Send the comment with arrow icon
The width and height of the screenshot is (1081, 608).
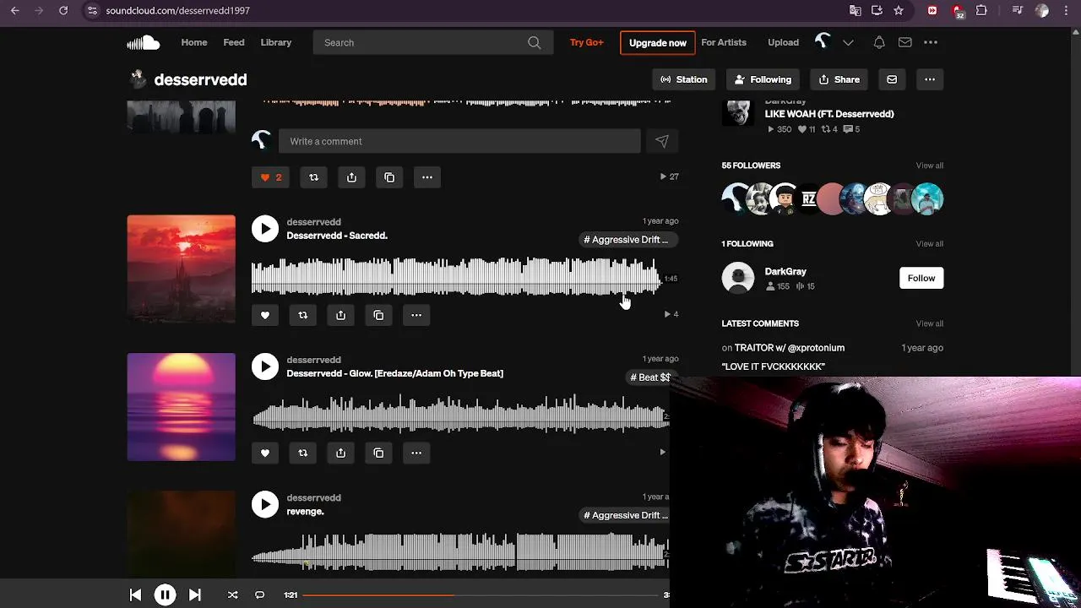coord(662,141)
